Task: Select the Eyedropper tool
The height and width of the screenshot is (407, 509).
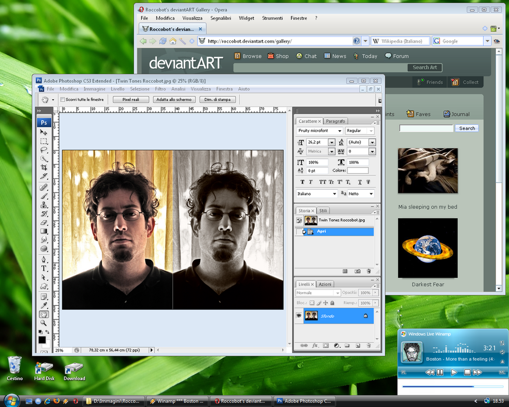Action: [x=44, y=306]
